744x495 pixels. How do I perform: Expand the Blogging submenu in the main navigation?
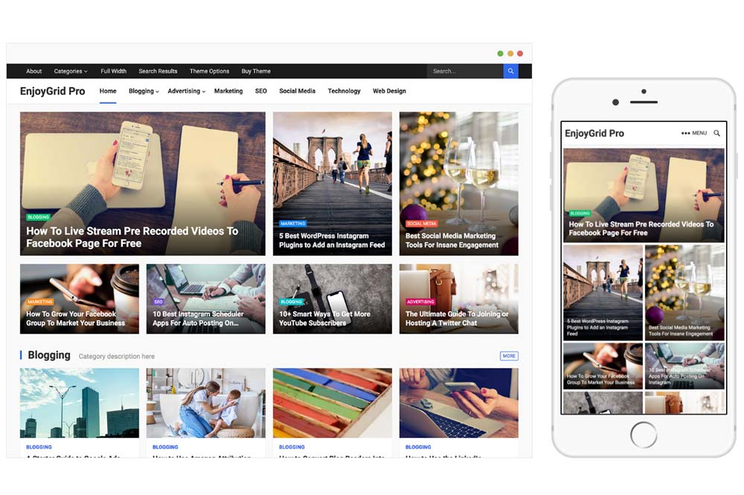[x=141, y=90]
